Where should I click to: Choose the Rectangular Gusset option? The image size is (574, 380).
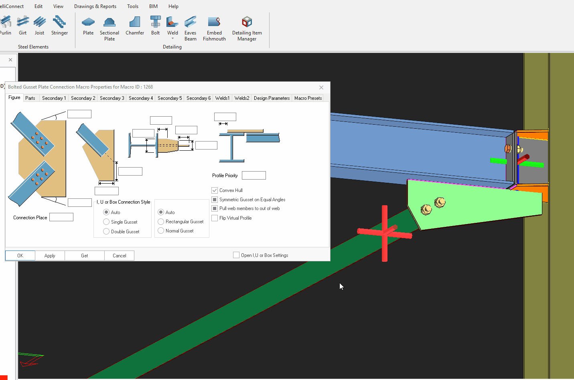[161, 222]
